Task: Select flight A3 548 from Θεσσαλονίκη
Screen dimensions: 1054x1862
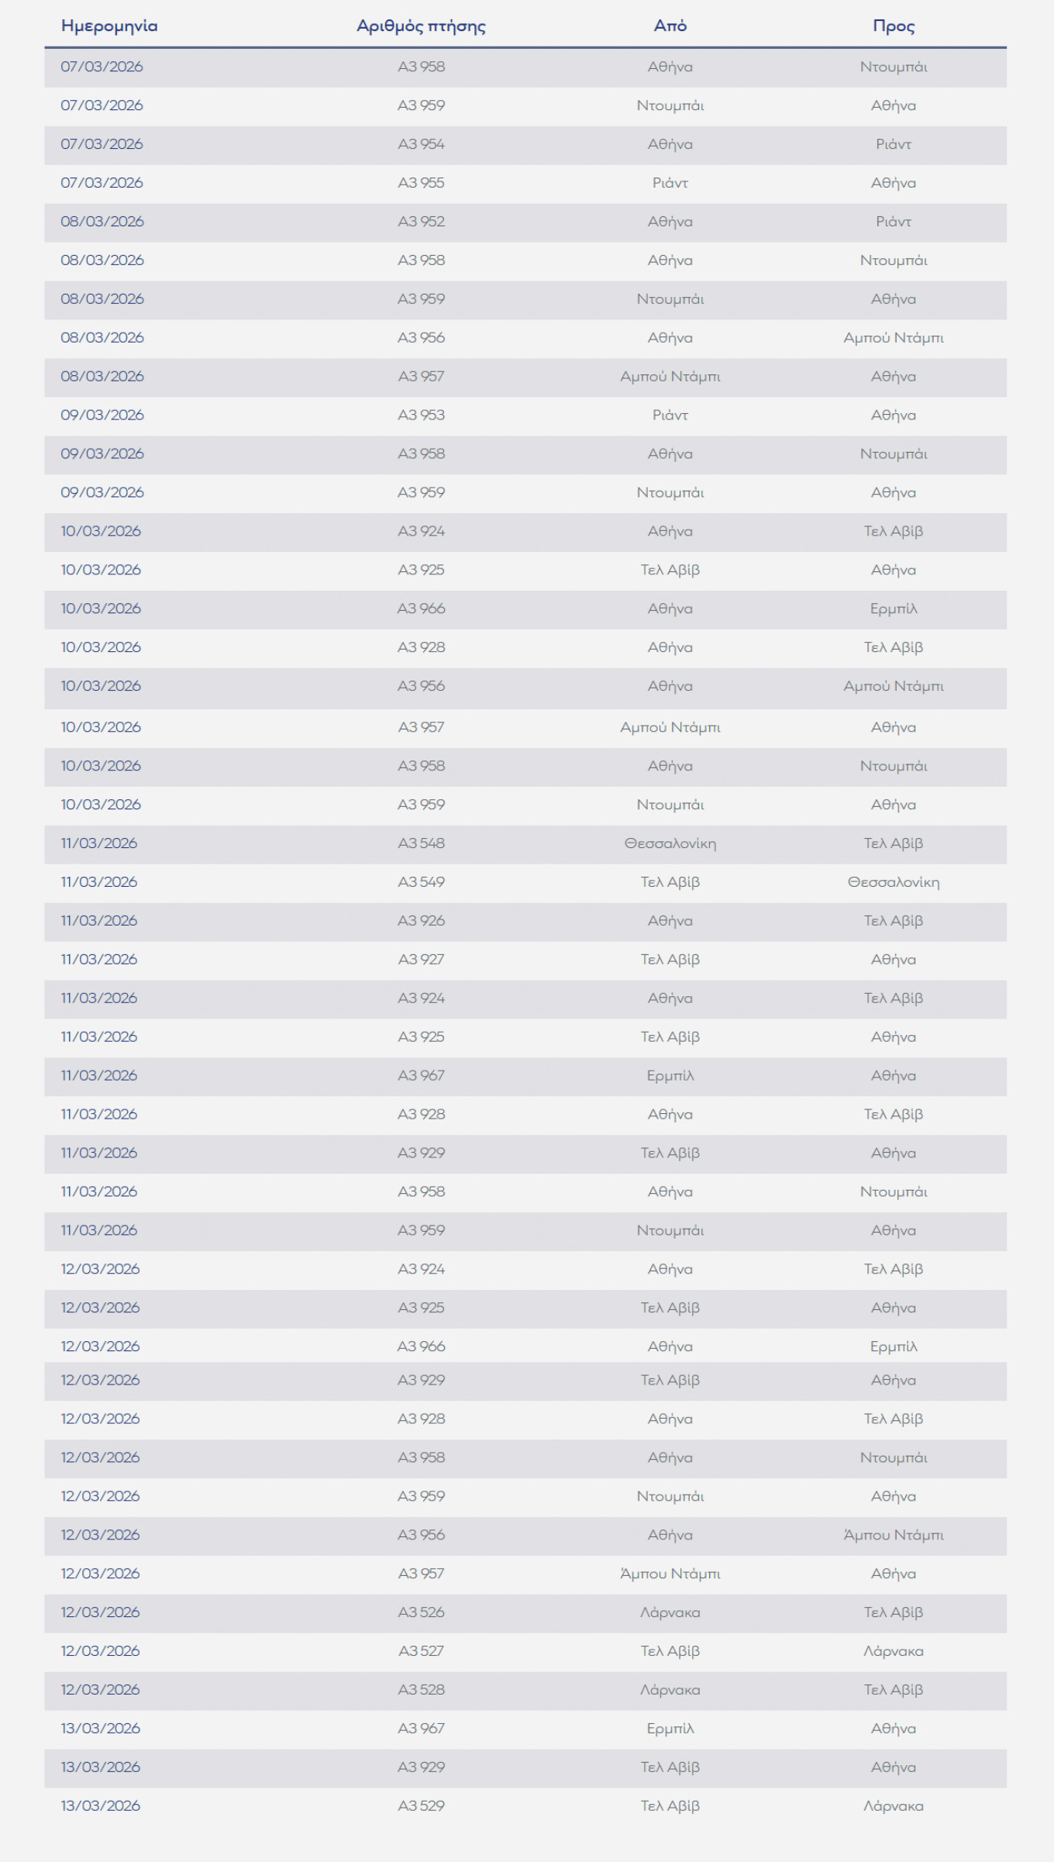Action: click(421, 843)
